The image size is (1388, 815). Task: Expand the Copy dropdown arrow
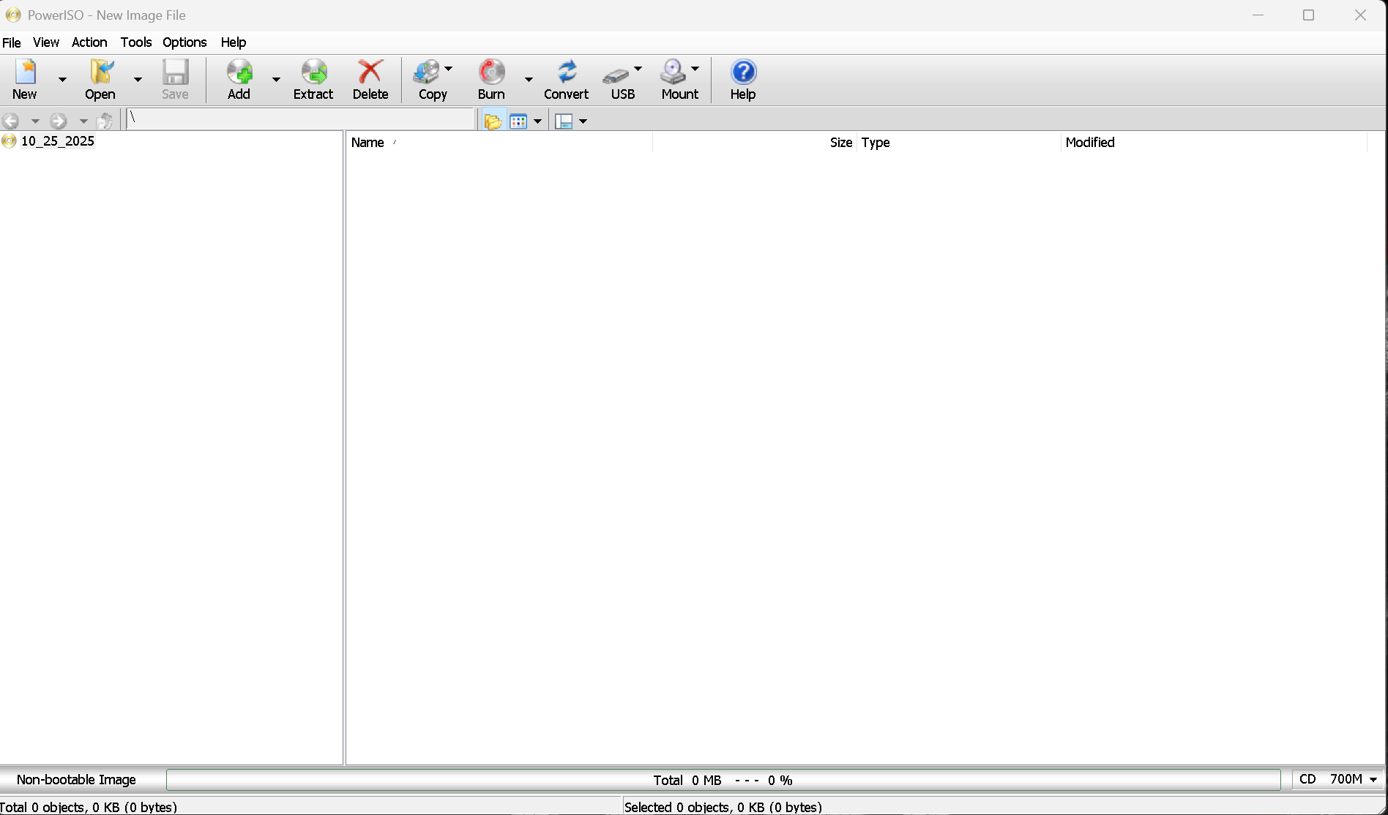(x=448, y=69)
